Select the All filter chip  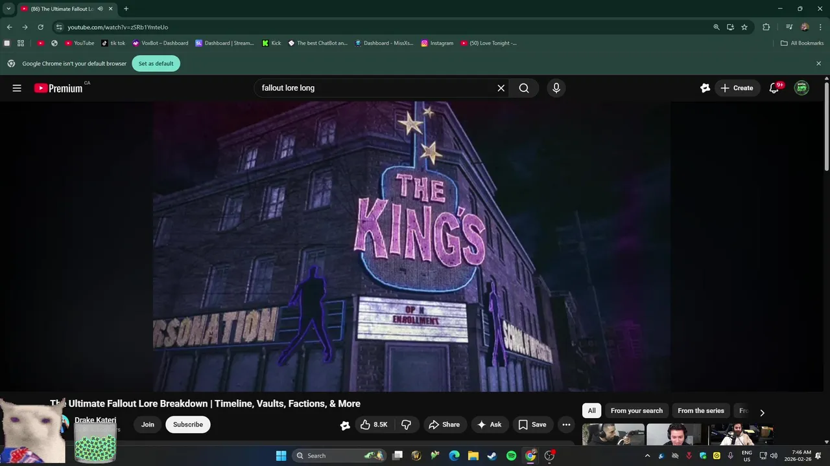click(x=591, y=410)
